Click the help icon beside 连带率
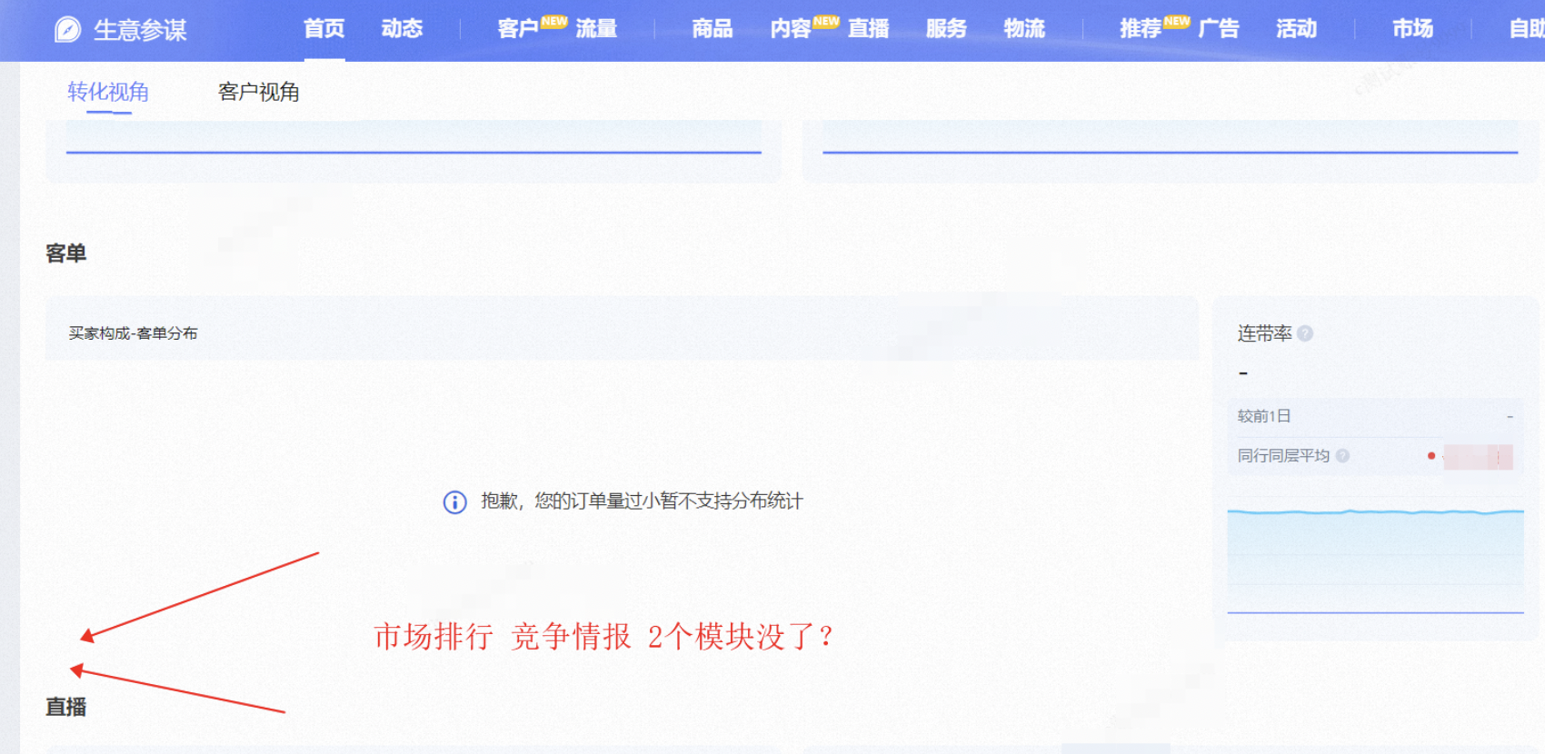This screenshot has width=1545, height=754. (1305, 333)
